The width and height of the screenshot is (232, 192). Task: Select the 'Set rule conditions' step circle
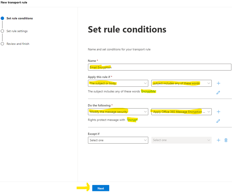2,18
